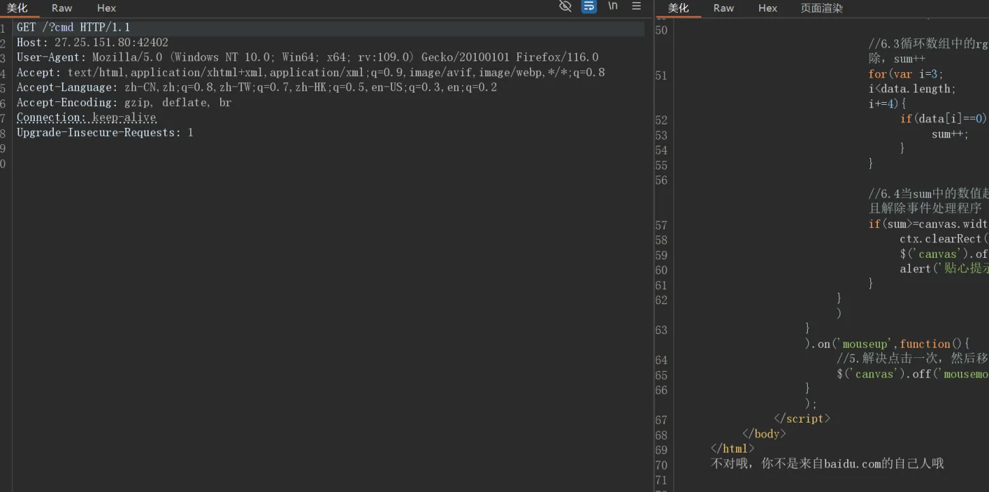Click the Accept-Language header line
989x492 pixels.
[257, 87]
